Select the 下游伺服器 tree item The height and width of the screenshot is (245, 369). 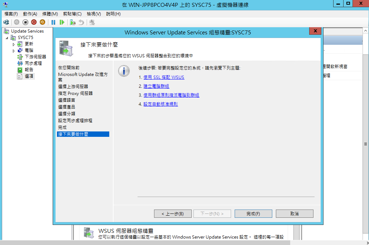[x=35, y=57]
